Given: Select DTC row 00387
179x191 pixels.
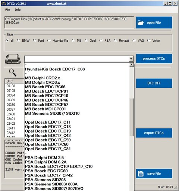Looking at the screenshot, I should click(14, 109).
